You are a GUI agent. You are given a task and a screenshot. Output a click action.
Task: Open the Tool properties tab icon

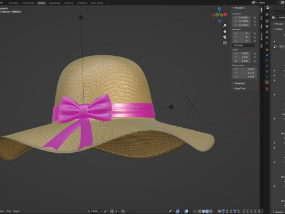coord(267,14)
